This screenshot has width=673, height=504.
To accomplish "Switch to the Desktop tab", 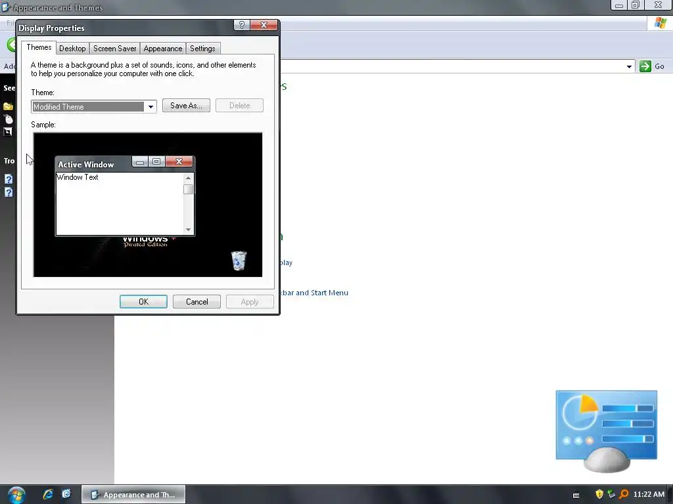I will (x=72, y=49).
